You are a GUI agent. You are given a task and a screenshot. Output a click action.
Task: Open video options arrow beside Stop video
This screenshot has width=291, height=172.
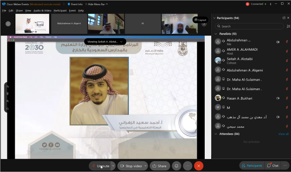tap(146, 166)
